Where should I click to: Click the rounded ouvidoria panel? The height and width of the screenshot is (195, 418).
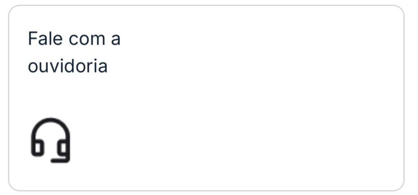206,98
